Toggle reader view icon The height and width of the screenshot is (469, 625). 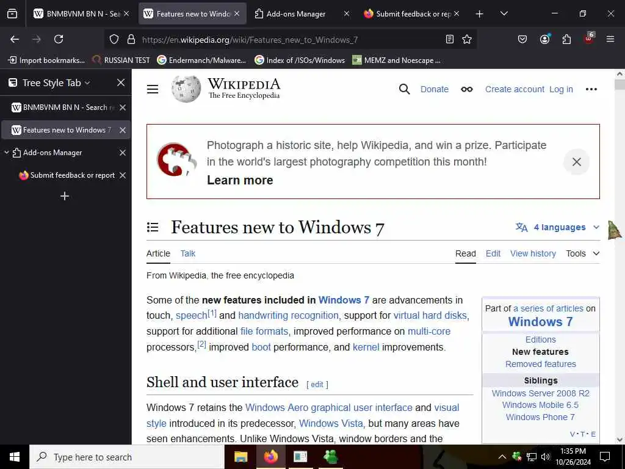[x=450, y=39]
